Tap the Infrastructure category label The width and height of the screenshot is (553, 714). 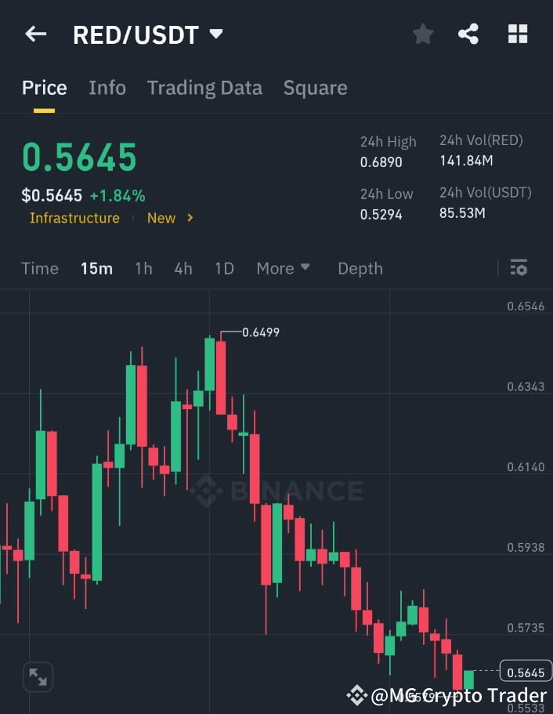pos(74,219)
